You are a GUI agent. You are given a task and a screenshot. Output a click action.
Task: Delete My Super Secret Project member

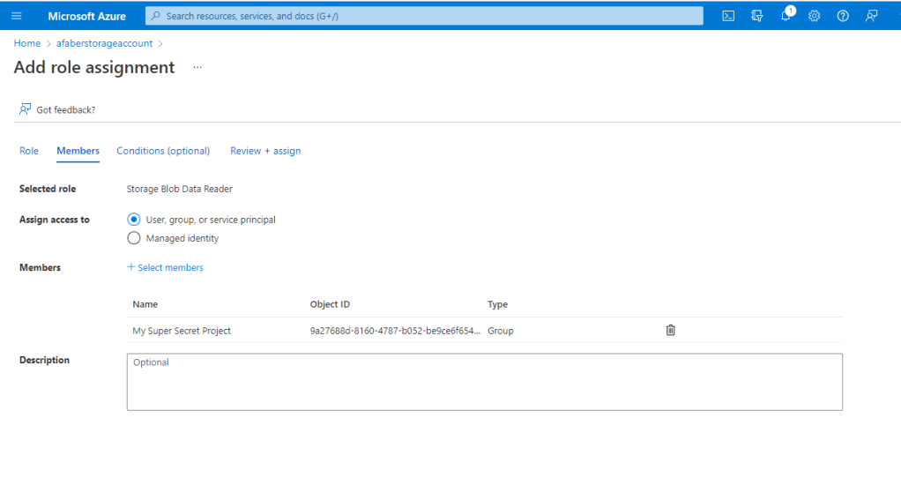pos(670,330)
